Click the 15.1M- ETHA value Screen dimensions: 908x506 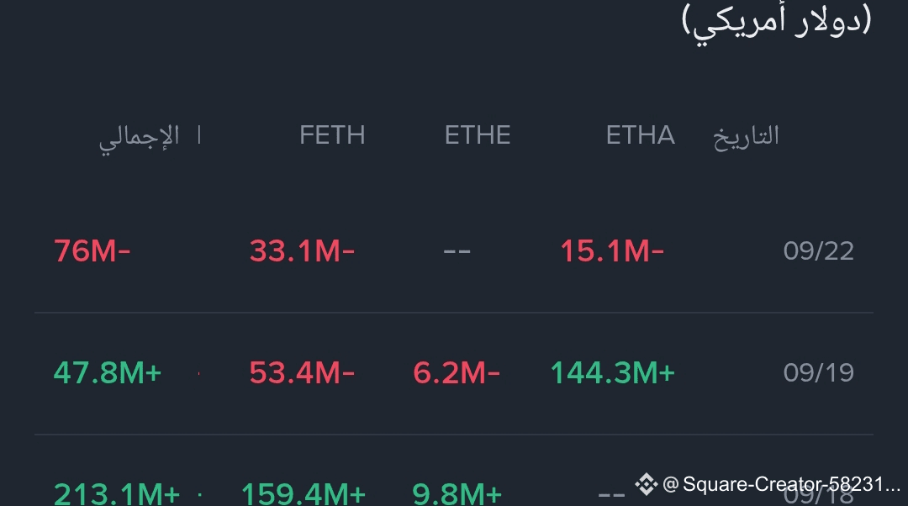[611, 251]
